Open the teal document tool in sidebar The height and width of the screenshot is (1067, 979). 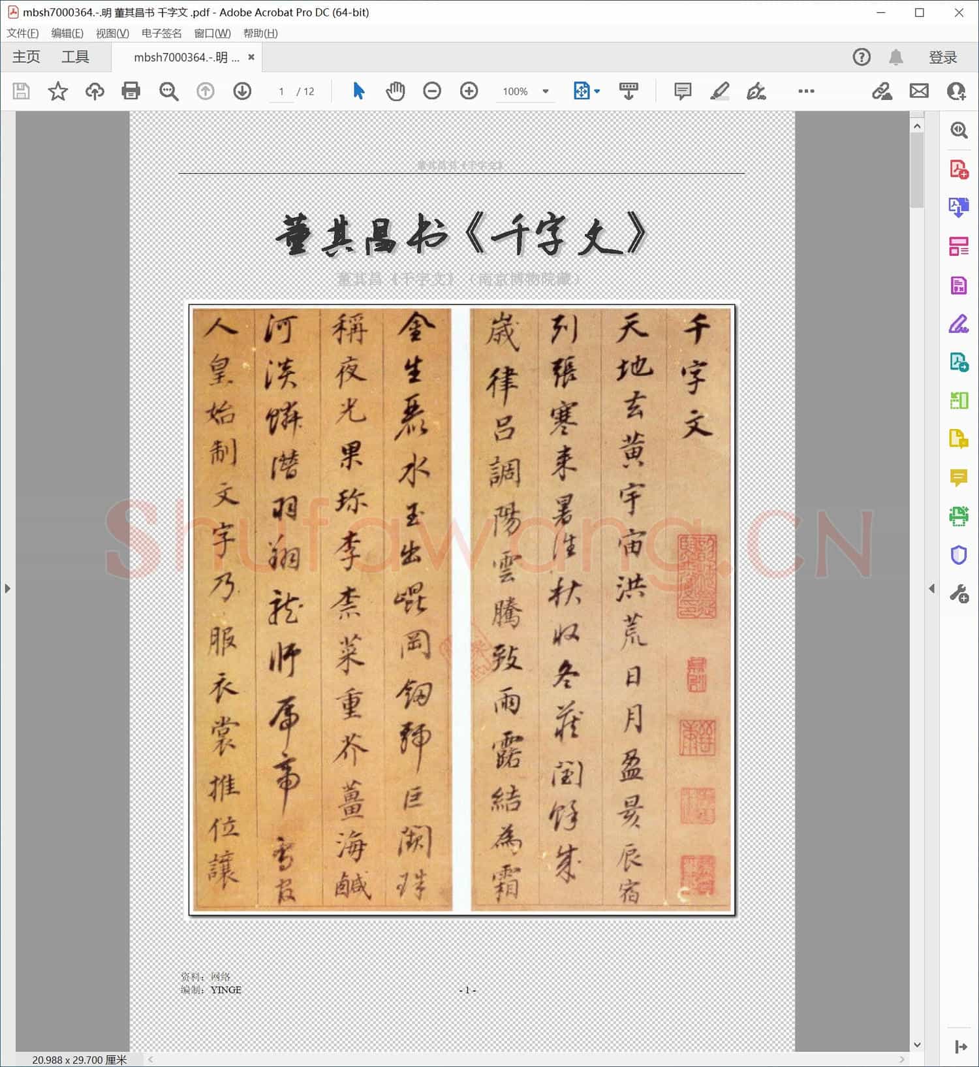click(x=959, y=362)
